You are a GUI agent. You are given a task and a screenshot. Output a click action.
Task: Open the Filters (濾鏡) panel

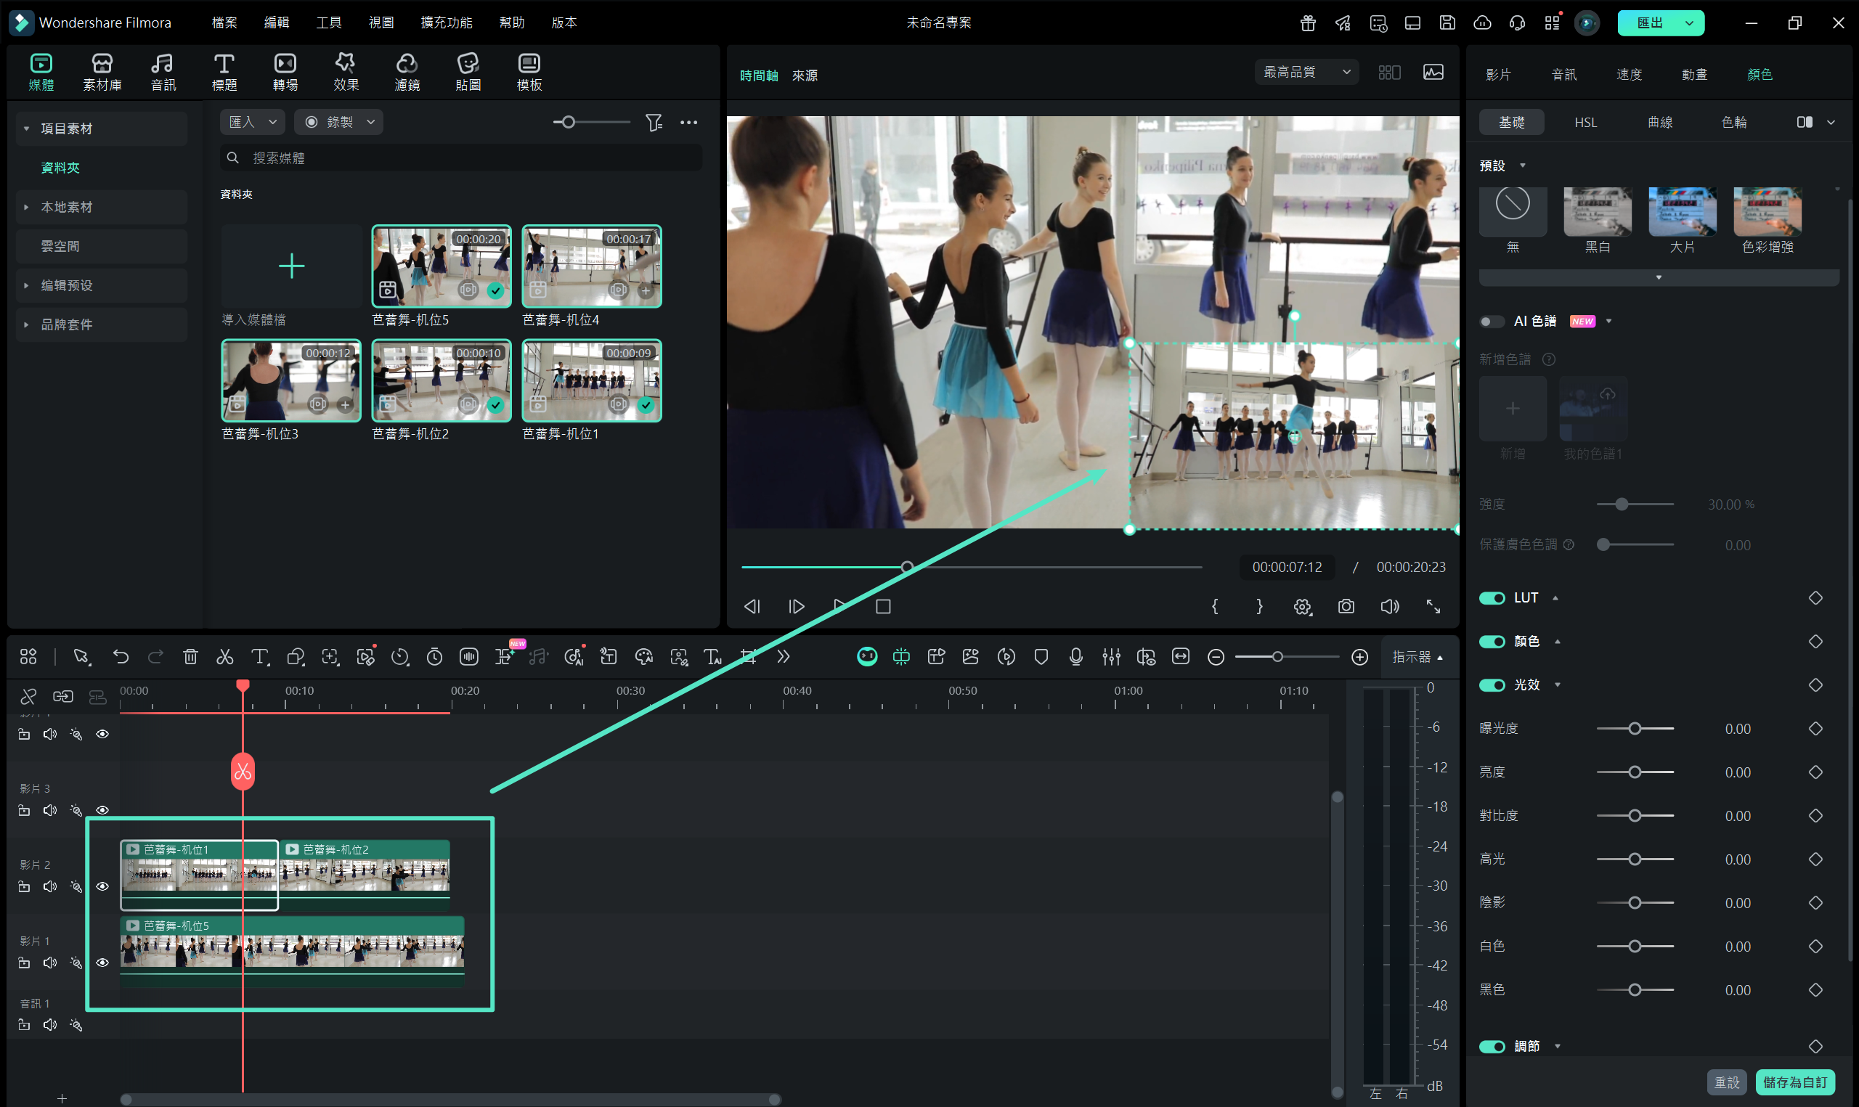[407, 72]
